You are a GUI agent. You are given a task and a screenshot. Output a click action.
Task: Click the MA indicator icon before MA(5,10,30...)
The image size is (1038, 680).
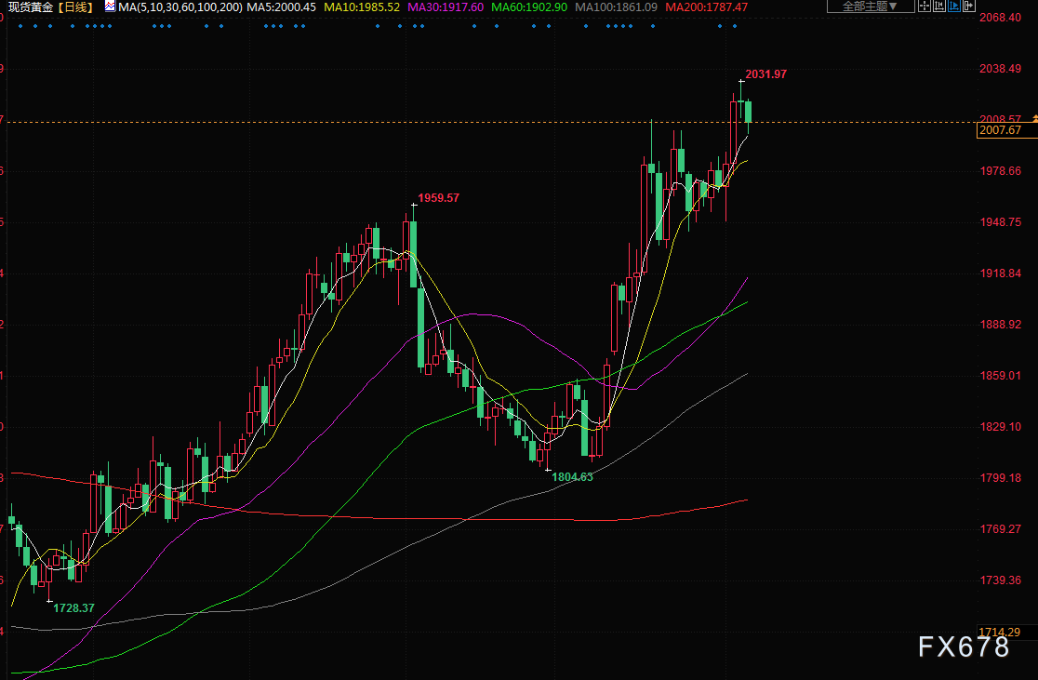click(x=109, y=7)
